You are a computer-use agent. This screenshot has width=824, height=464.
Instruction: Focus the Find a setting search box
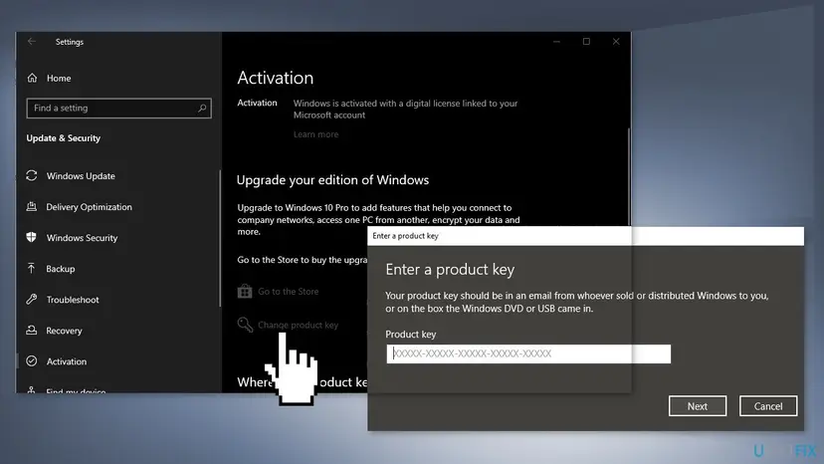118,108
